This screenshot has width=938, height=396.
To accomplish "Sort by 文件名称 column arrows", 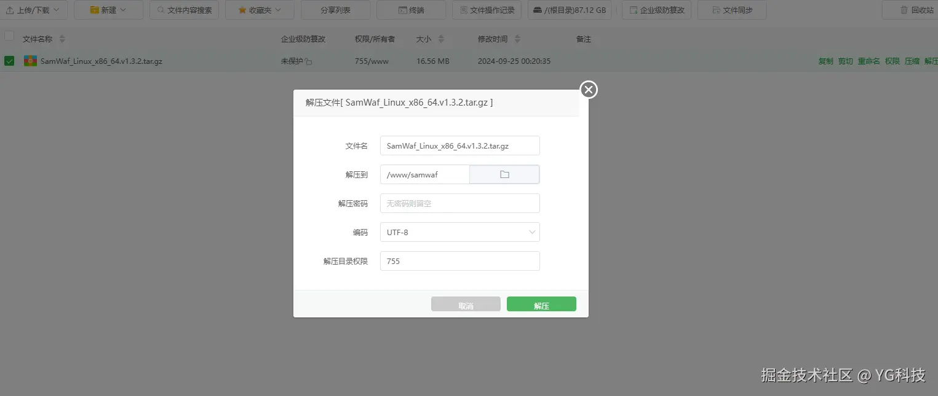I will (62, 39).
